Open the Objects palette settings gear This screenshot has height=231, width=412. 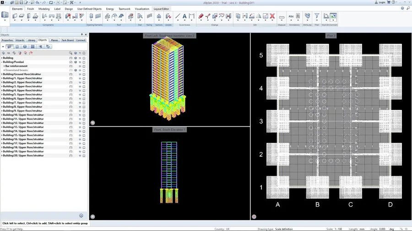click(81, 215)
